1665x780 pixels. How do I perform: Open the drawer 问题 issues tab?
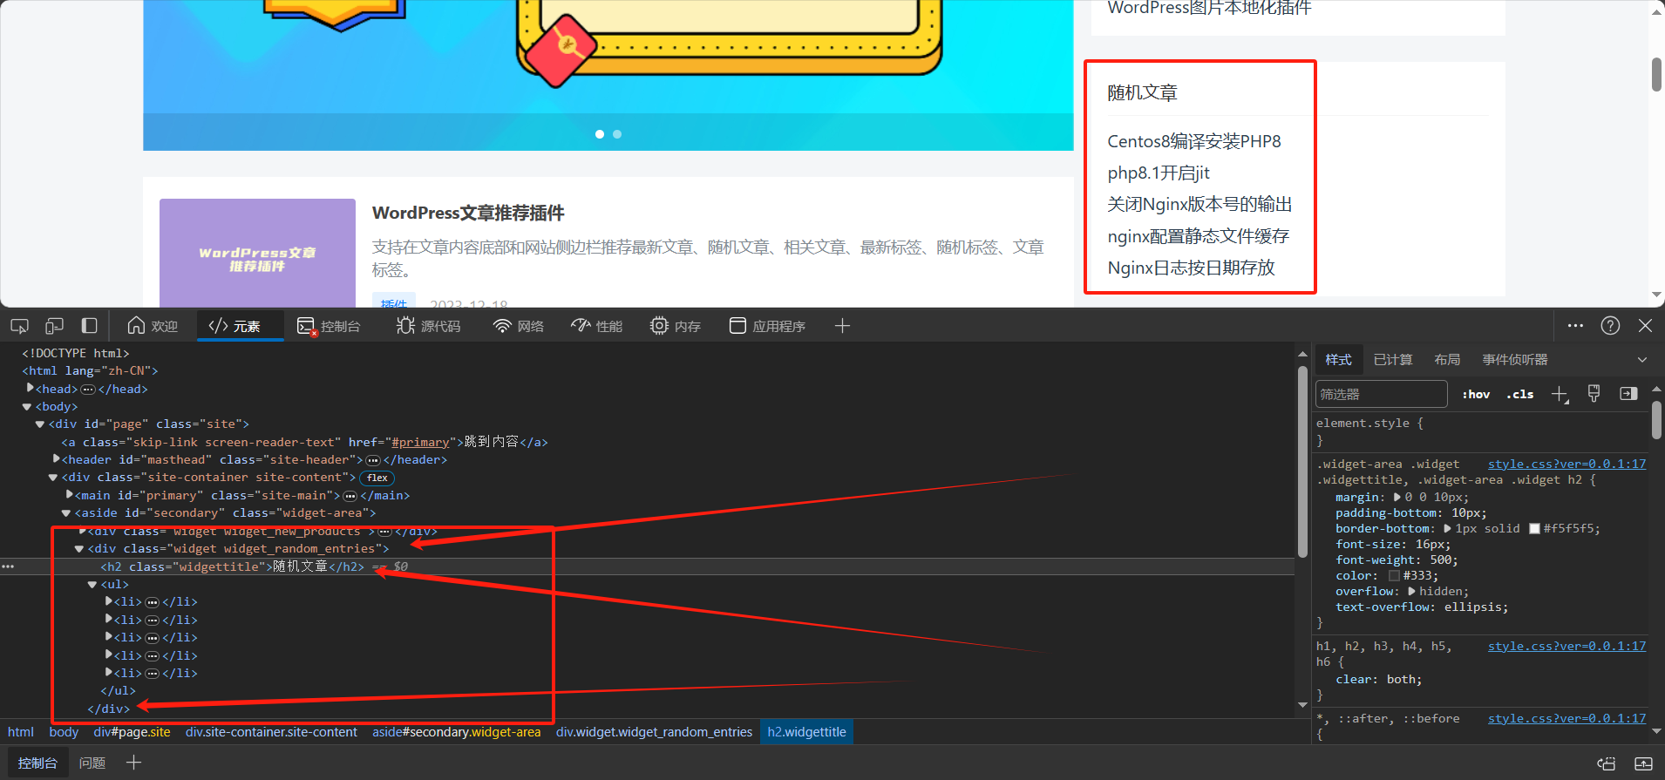click(x=92, y=763)
